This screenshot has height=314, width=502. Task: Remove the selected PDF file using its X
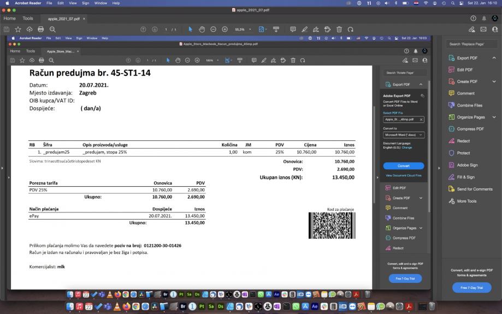[421, 119]
